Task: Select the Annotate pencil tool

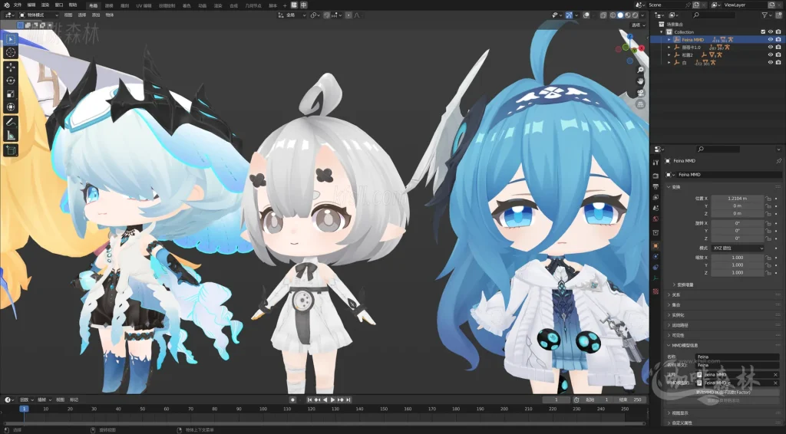Action: [11, 122]
